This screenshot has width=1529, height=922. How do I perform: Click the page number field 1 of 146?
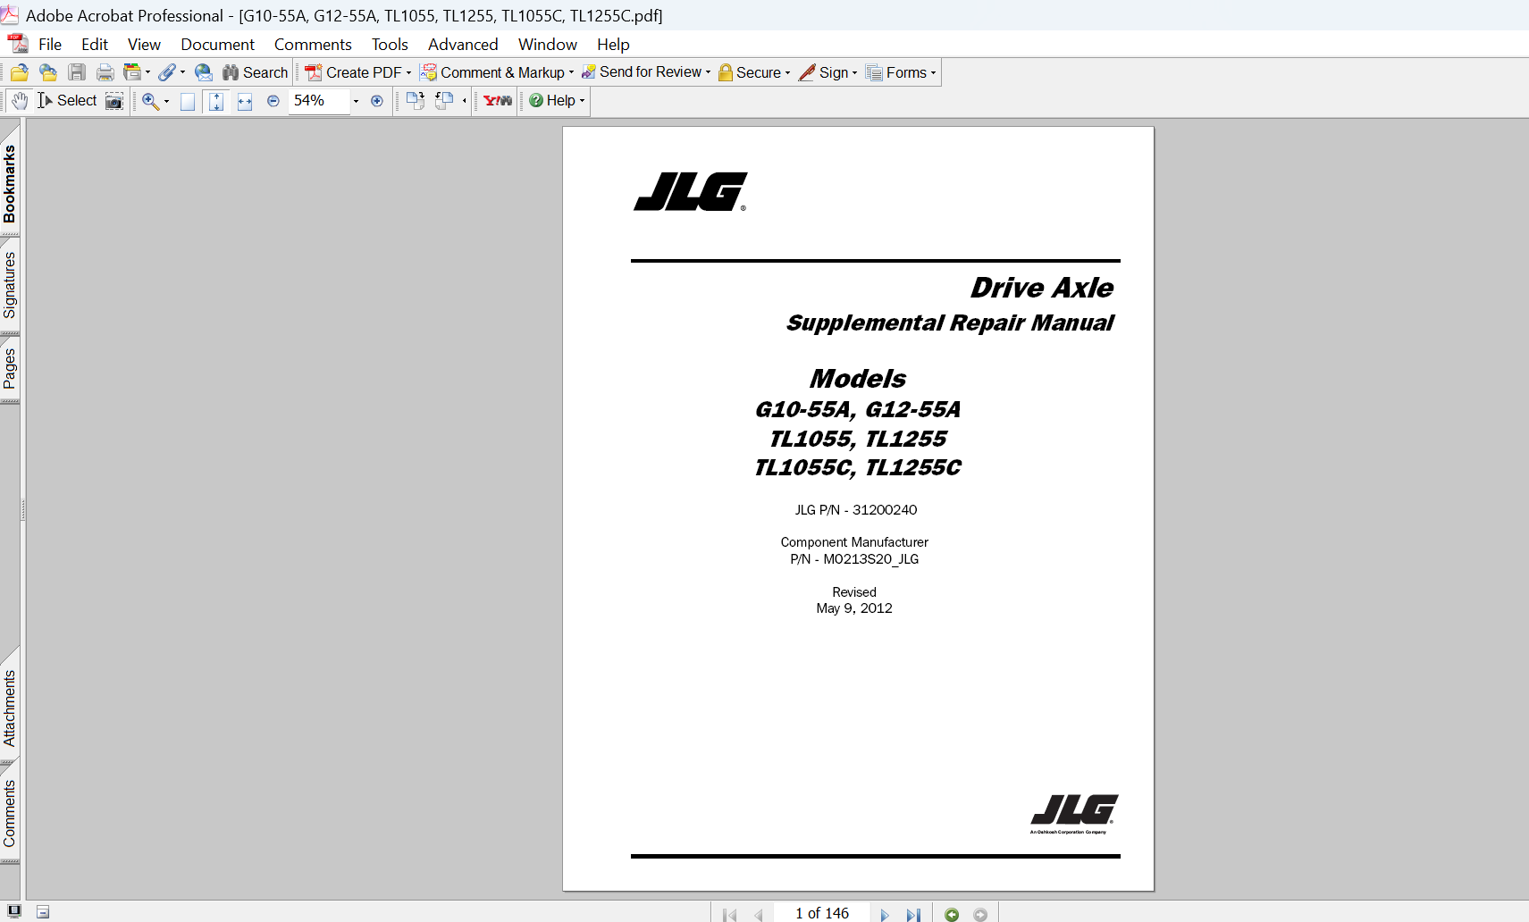(821, 913)
